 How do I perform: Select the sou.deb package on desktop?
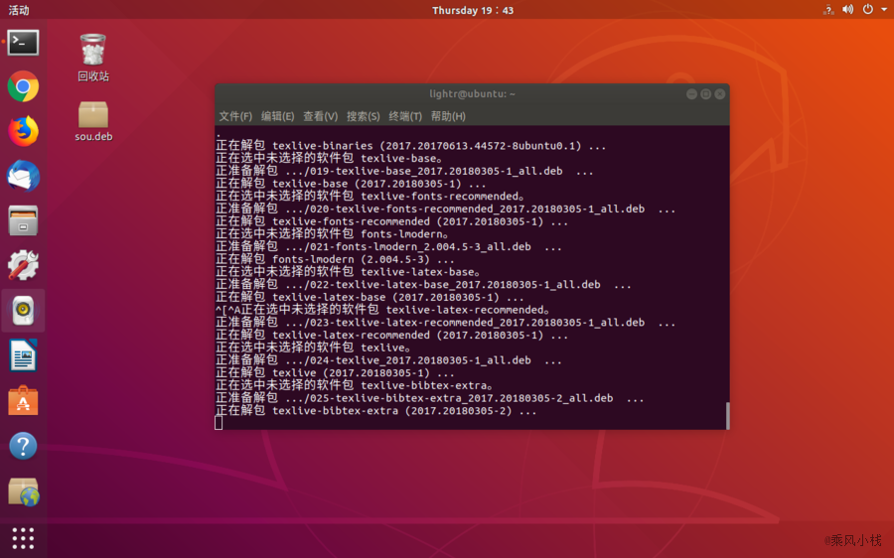click(93, 121)
